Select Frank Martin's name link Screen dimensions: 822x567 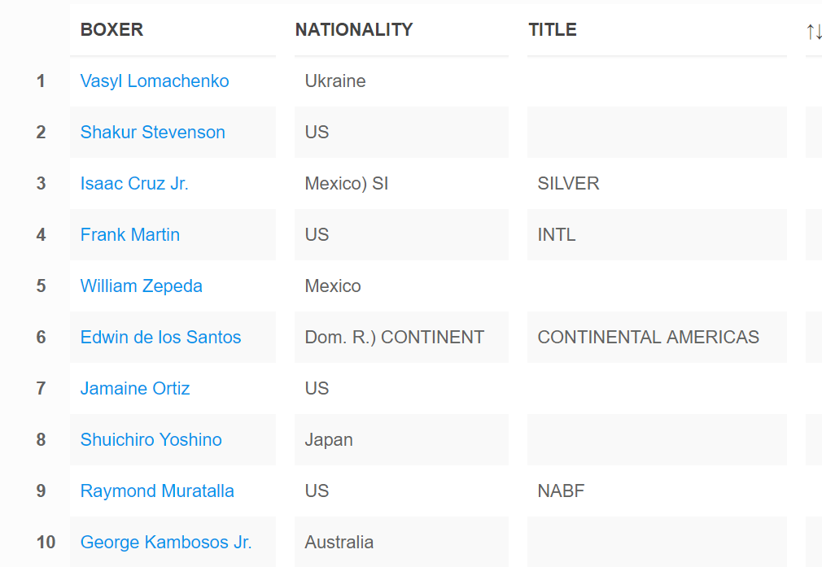(130, 235)
